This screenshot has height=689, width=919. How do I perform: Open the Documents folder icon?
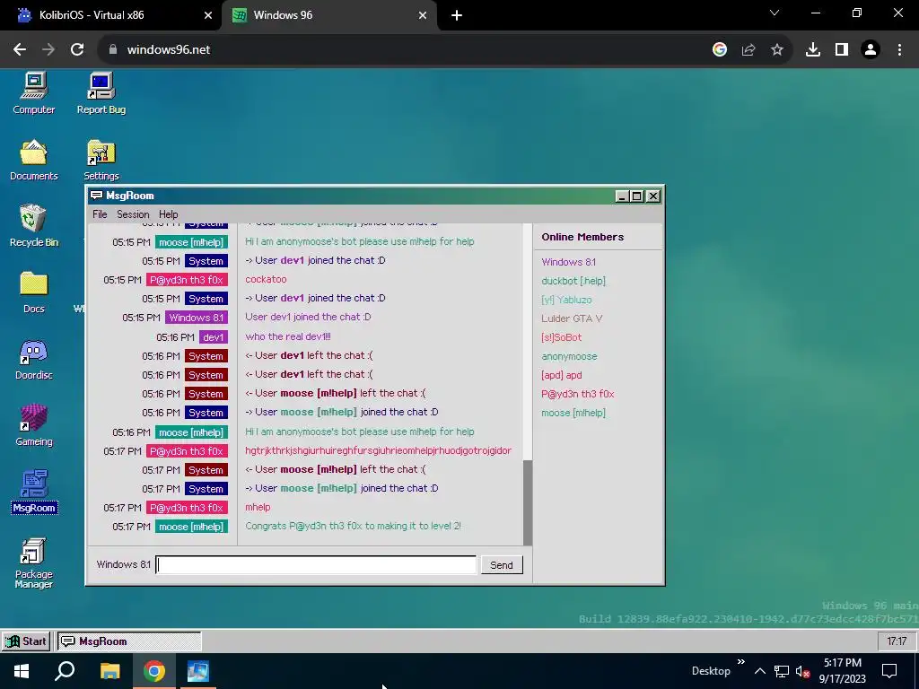coord(33,160)
